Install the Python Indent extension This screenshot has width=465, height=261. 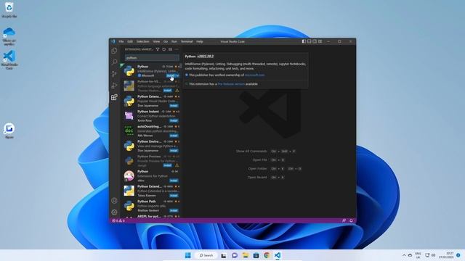click(174, 121)
